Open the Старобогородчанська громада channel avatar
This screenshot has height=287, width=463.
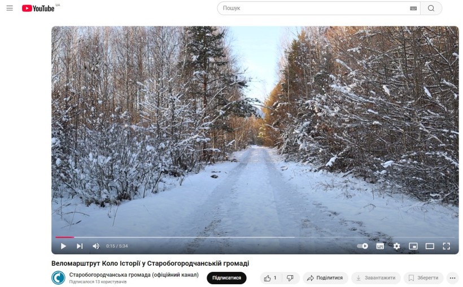pyautogui.click(x=59, y=277)
